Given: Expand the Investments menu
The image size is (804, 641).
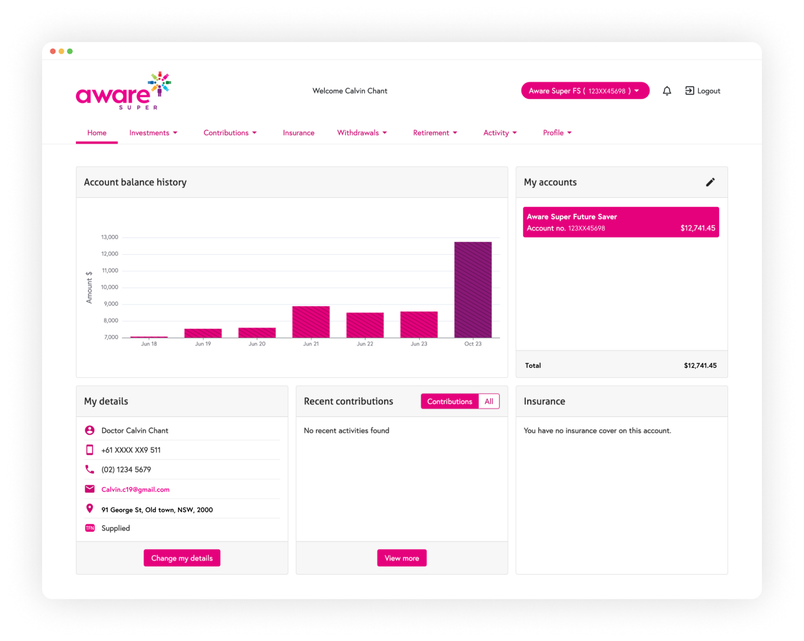Looking at the screenshot, I should [x=153, y=133].
